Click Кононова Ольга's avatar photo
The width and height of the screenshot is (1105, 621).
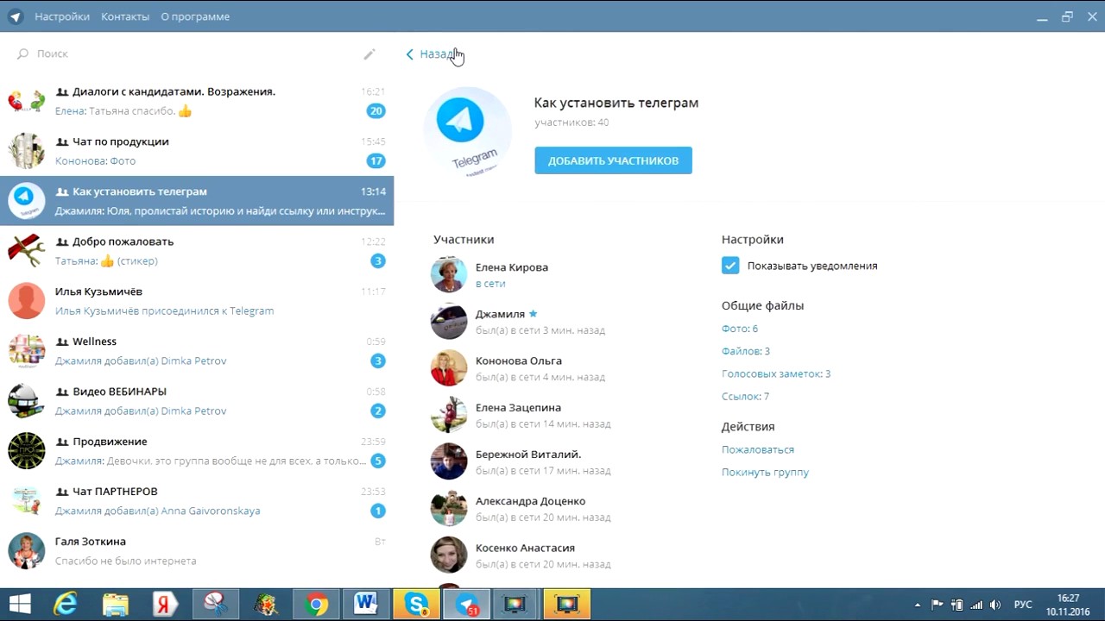[449, 368]
